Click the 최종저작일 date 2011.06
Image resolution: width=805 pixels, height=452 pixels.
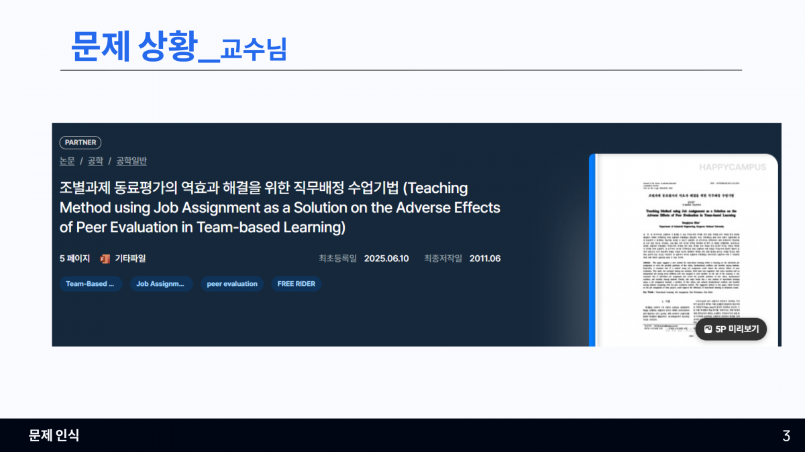484,258
